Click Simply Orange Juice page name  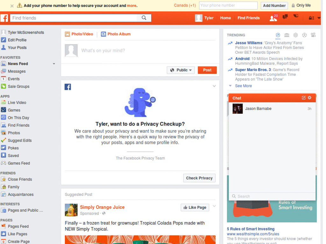click(102, 207)
